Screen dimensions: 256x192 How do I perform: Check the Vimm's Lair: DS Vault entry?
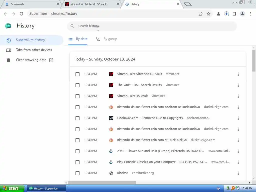tap(77, 96)
